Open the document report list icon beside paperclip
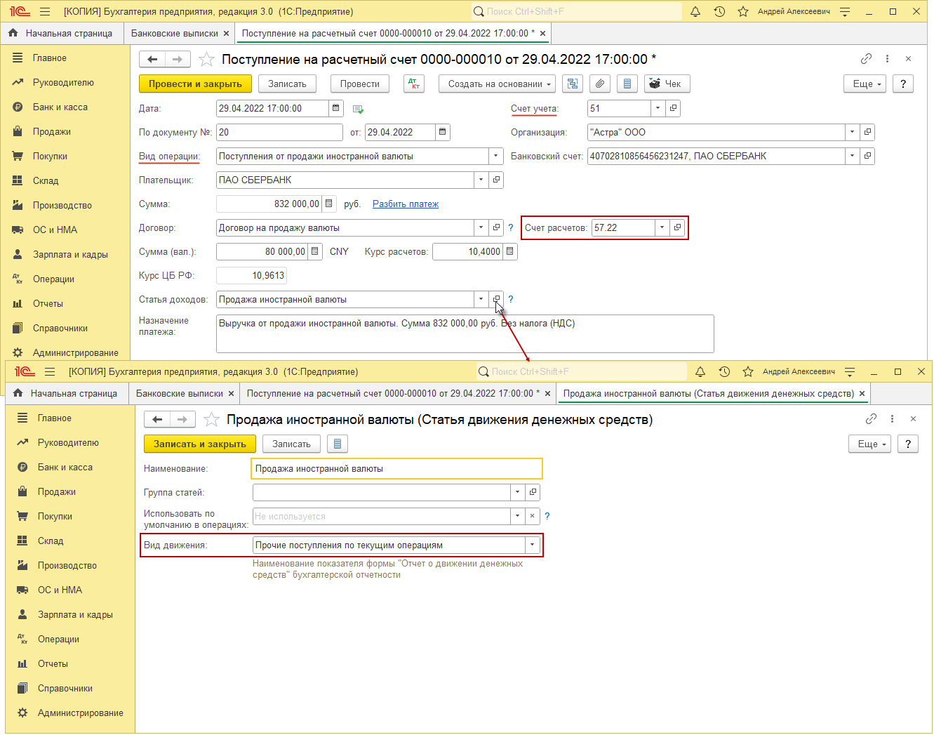Image resolution: width=934 pixels, height=735 pixels. [x=627, y=84]
